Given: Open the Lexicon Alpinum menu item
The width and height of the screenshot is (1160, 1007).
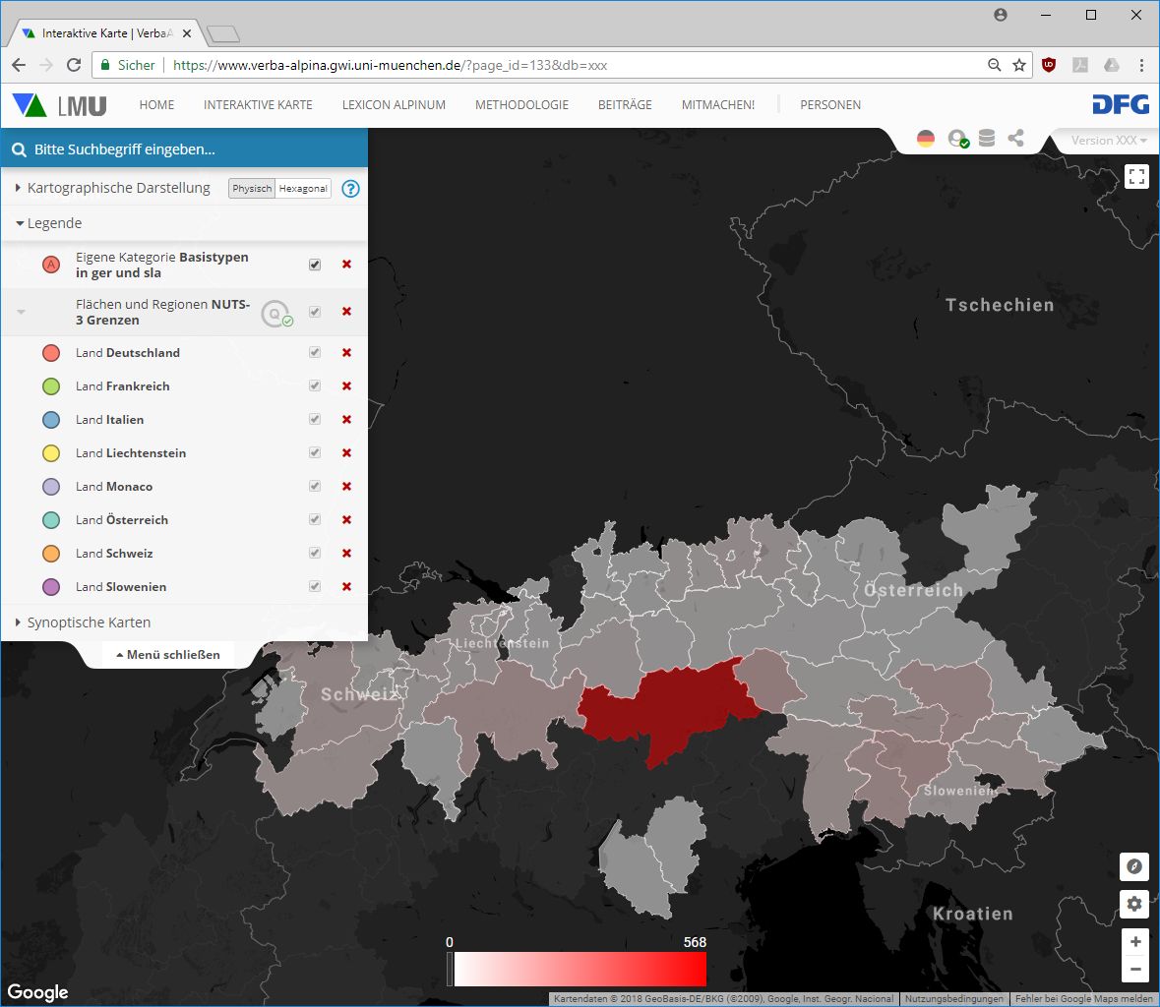Looking at the screenshot, I should coord(394,105).
